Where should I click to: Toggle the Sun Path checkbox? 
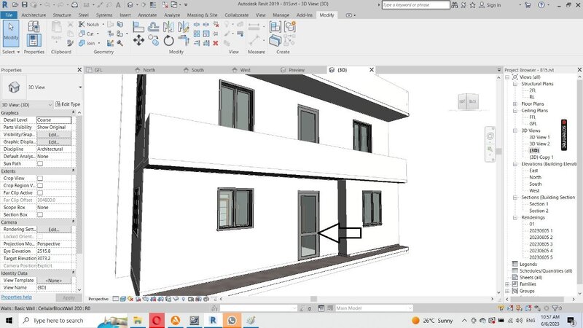[40, 164]
